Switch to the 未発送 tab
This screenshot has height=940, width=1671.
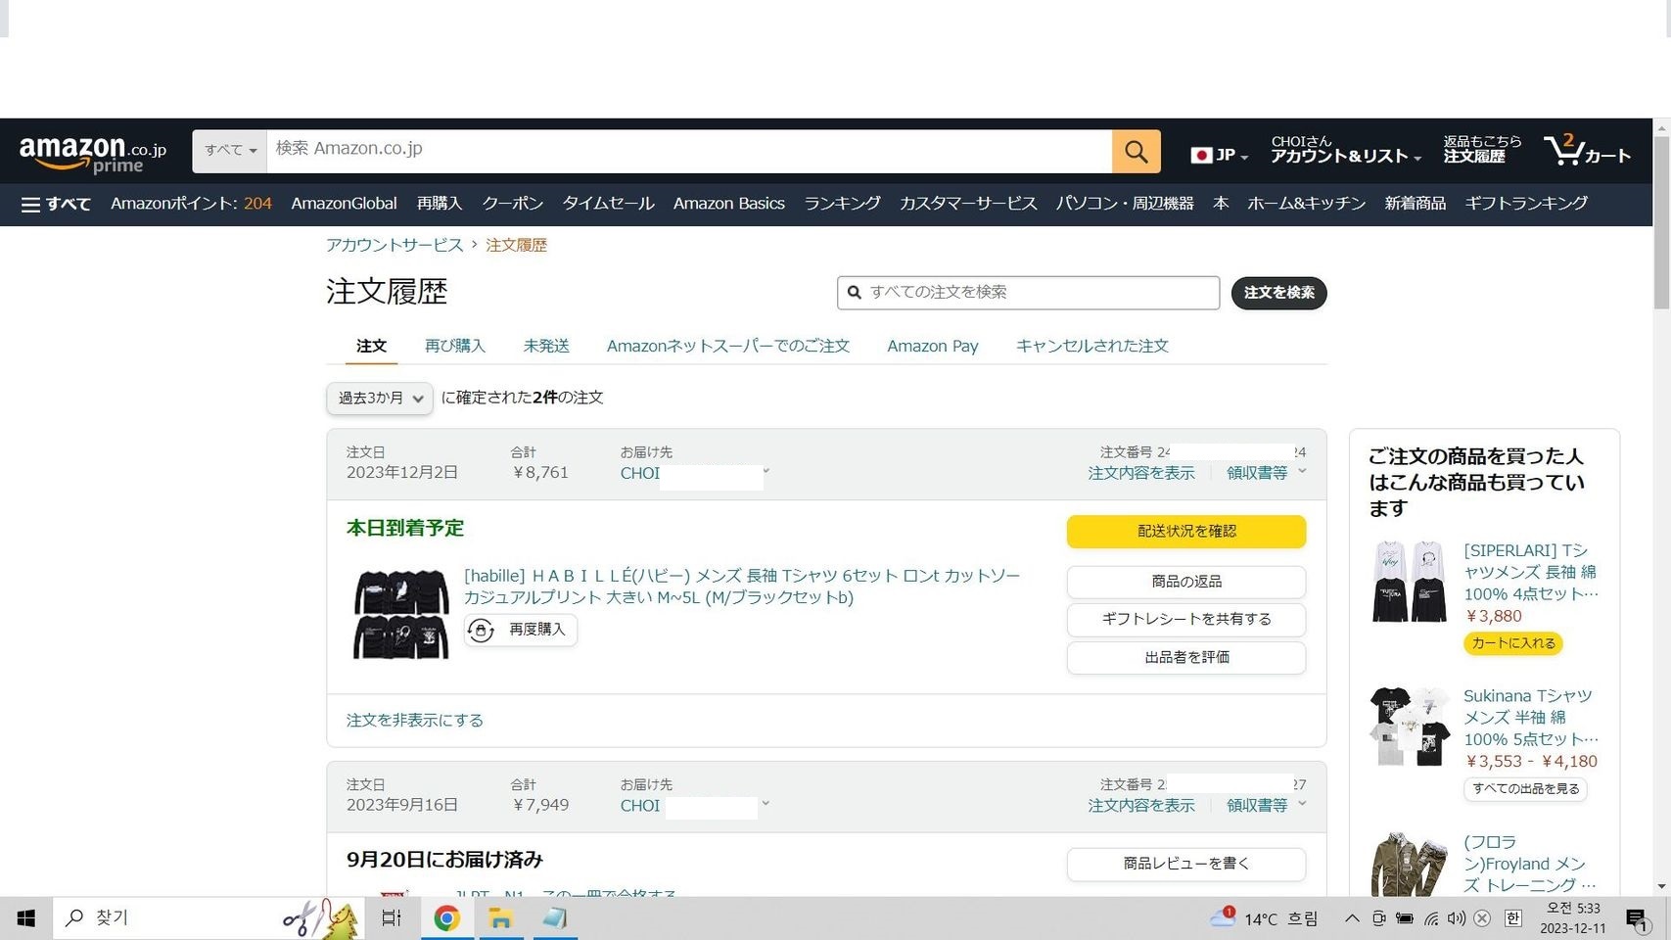coord(546,346)
